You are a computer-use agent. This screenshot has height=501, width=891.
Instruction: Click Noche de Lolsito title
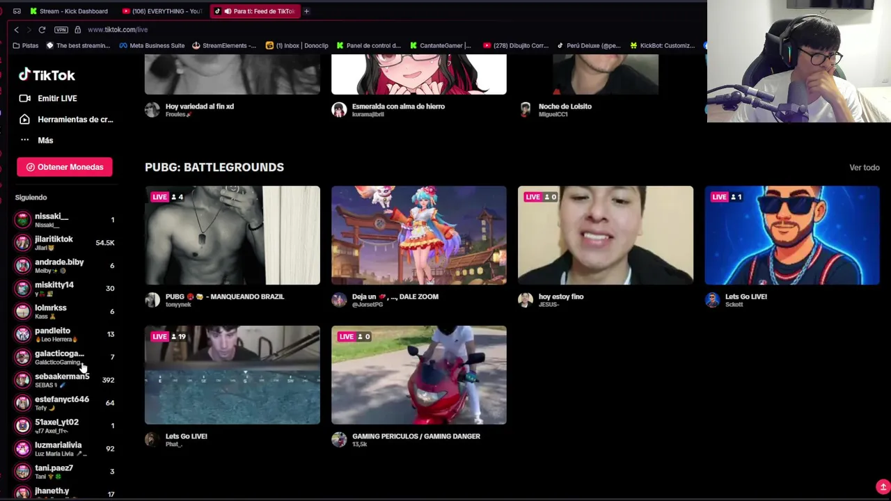pos(565,106)
